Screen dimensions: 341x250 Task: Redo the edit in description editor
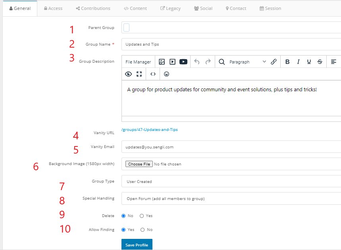pos(208,62)
